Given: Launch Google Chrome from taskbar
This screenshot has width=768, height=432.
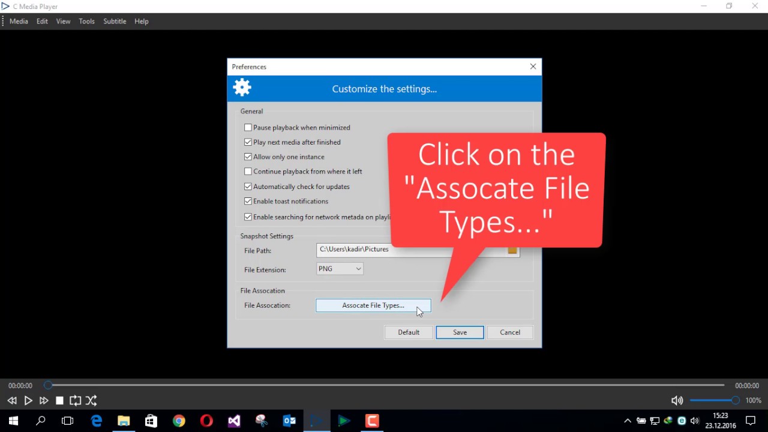Looking at the screenshot, I should coord(179,421).
